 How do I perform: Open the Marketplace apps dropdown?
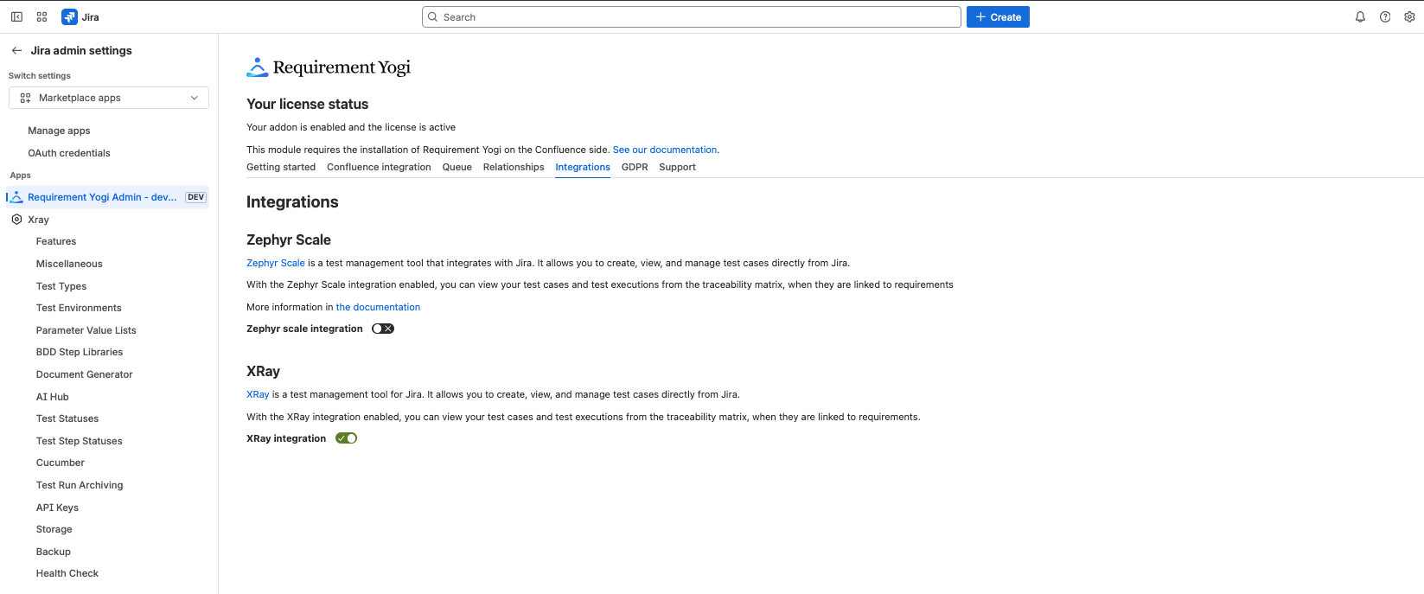coord(109,98)
